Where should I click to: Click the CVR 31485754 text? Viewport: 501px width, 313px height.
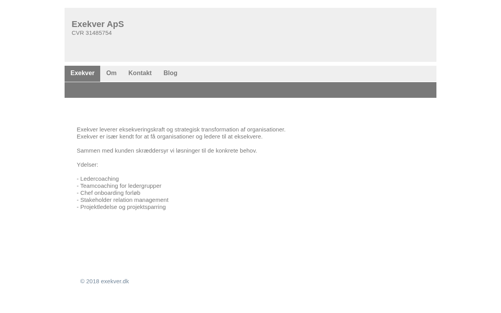click(x=92, y=33)
